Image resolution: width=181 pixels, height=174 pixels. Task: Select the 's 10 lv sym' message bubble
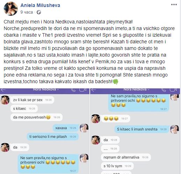click(117, 166)
